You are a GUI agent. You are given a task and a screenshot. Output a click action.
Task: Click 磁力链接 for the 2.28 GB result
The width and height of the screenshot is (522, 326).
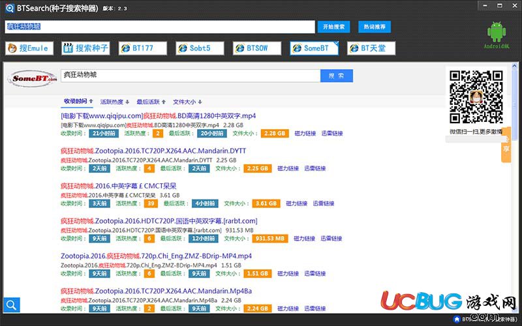pyautogui.click(x=305, y=134)
